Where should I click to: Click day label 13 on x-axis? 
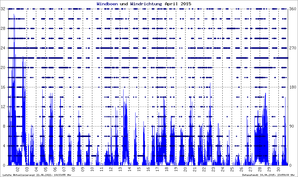point(120,169)
